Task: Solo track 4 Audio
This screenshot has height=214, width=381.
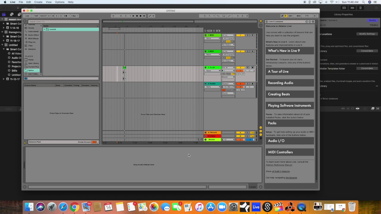Action: [248, 84]
